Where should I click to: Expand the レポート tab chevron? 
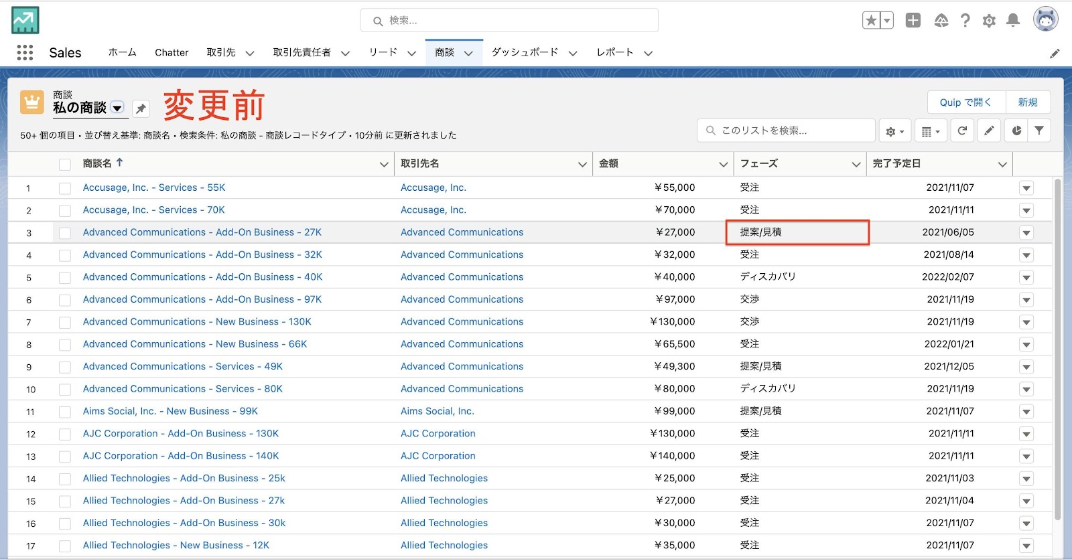pos(648,53)
